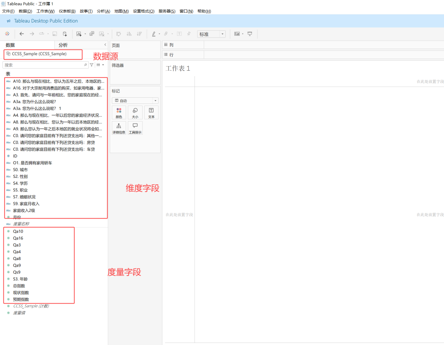Click the duplicate sheet icon

92,34
